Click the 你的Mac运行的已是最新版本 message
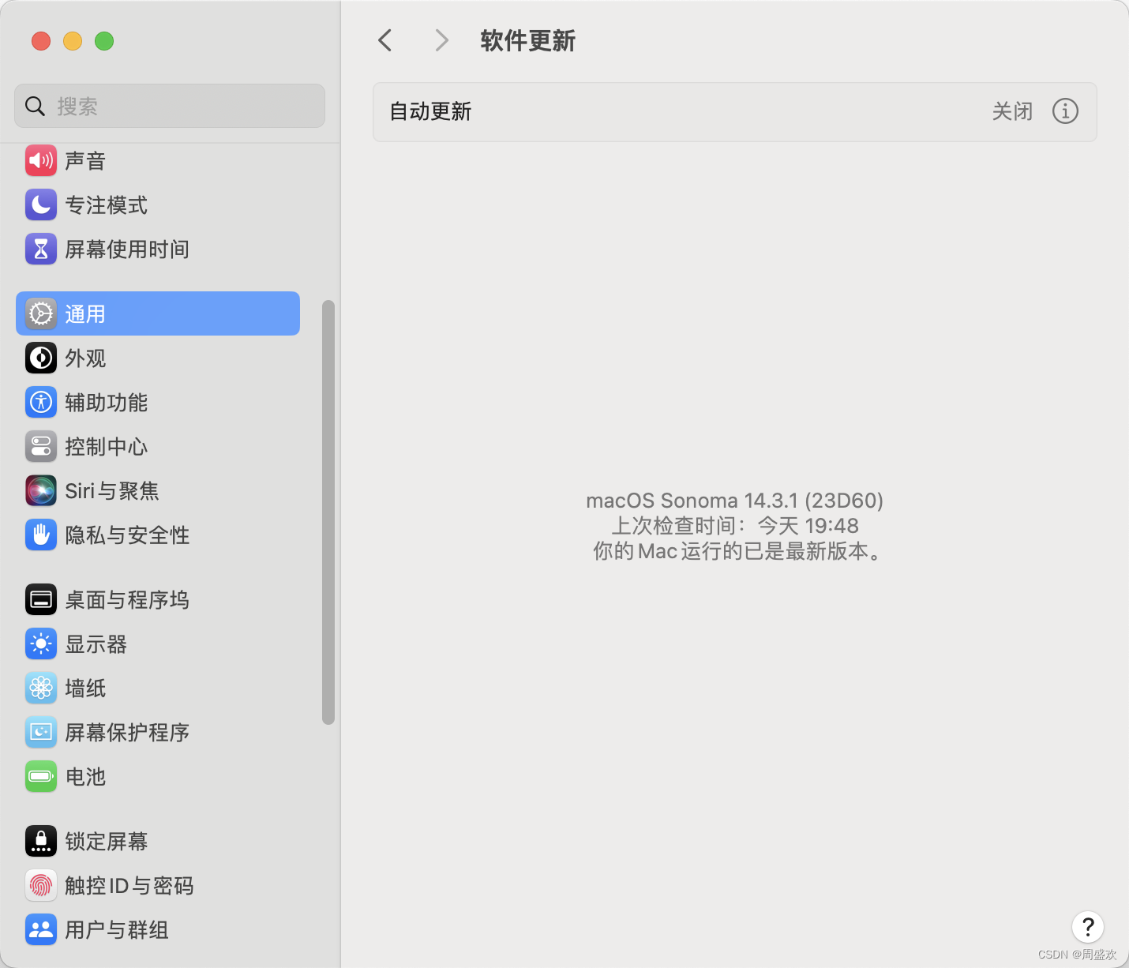This screenshot has width=1129, height=968. coord(737,551)
